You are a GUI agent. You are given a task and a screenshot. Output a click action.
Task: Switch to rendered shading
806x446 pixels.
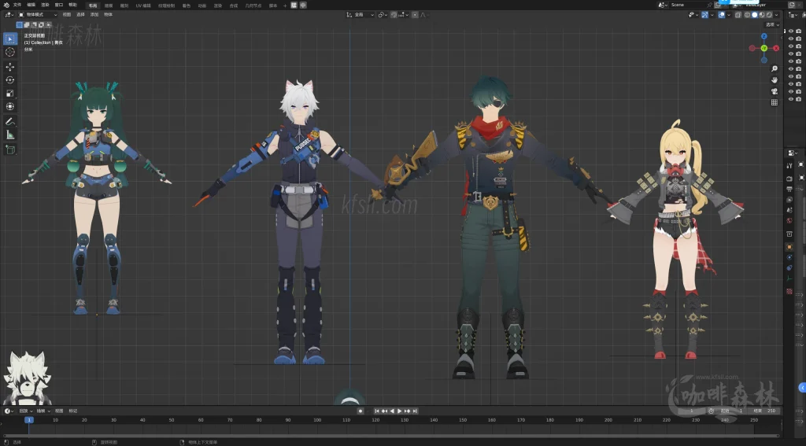tap(769, 15)
